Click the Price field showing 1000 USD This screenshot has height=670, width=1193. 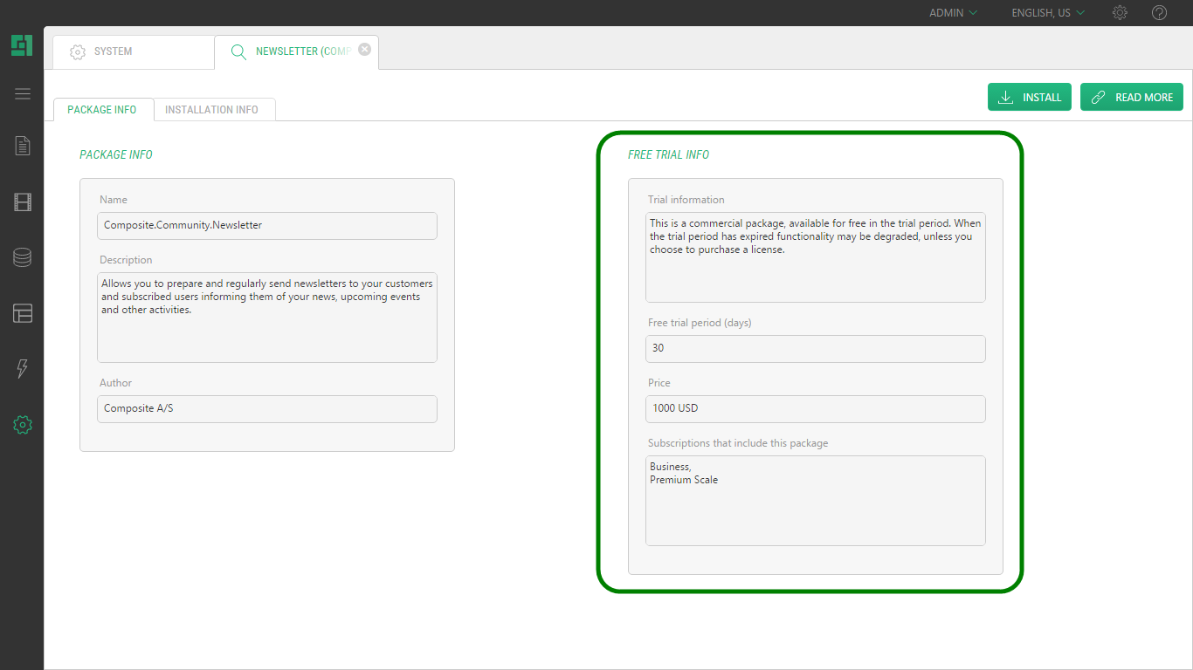(815, 408)
